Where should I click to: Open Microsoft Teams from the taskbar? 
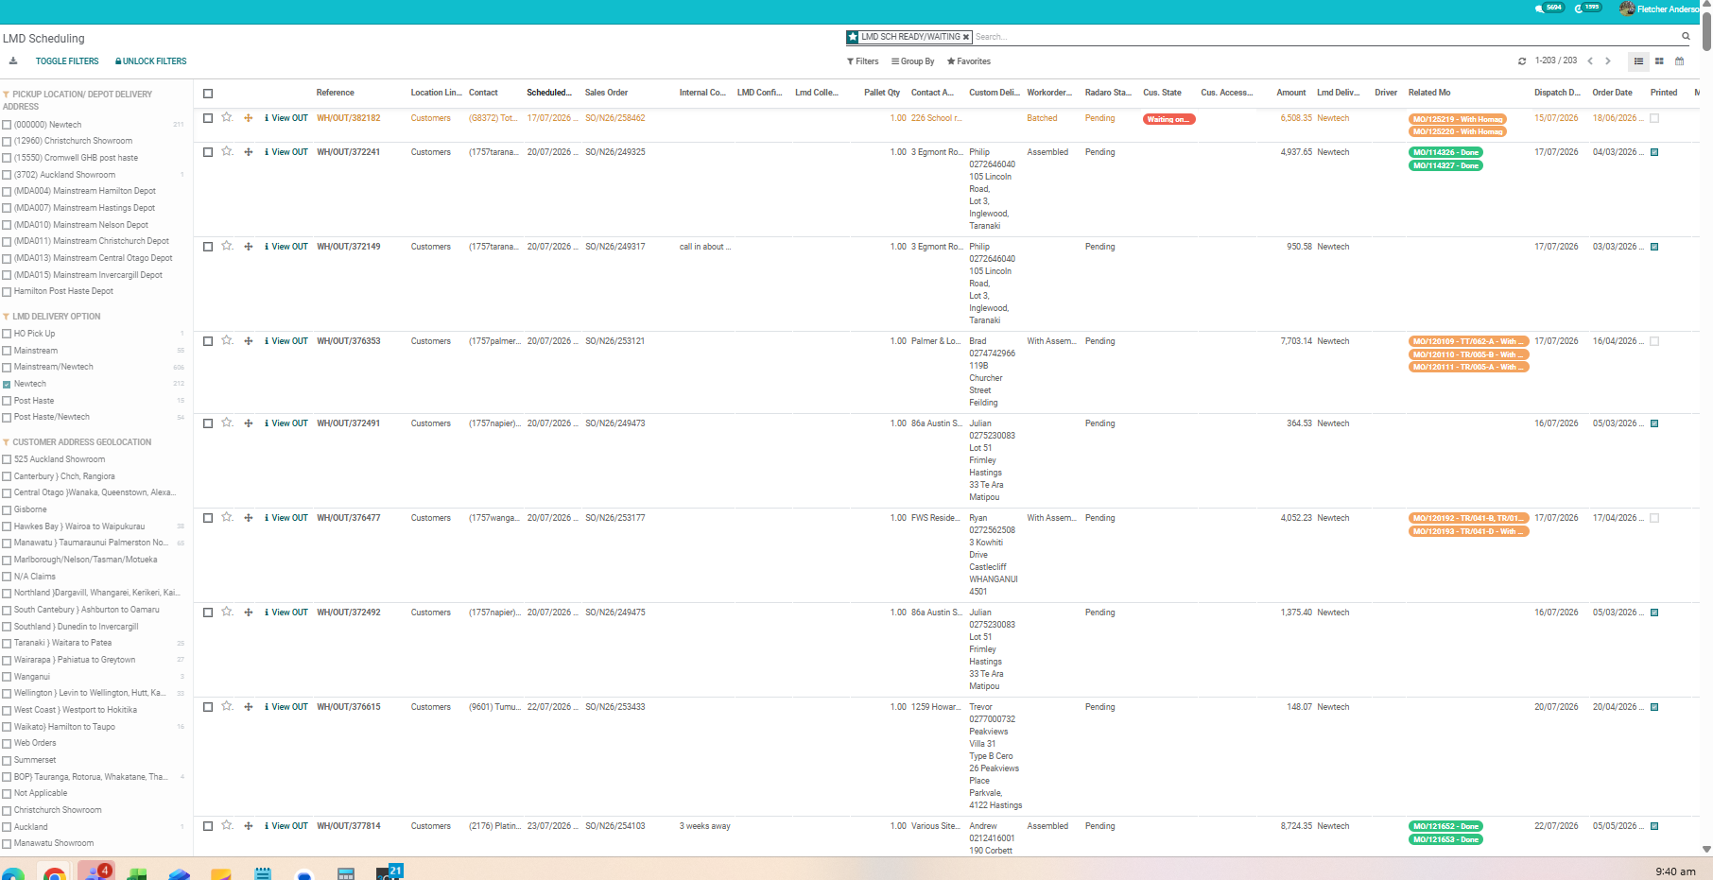[x=95, y=871]
